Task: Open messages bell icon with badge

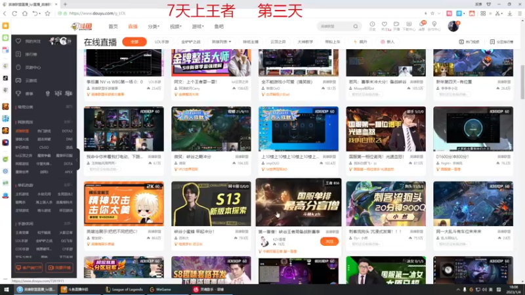Action: tap(421, 24)
